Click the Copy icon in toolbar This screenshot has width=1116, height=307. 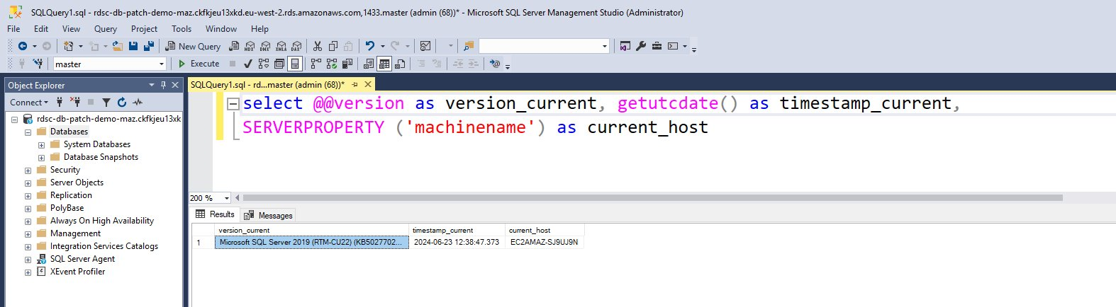(333, 46)
